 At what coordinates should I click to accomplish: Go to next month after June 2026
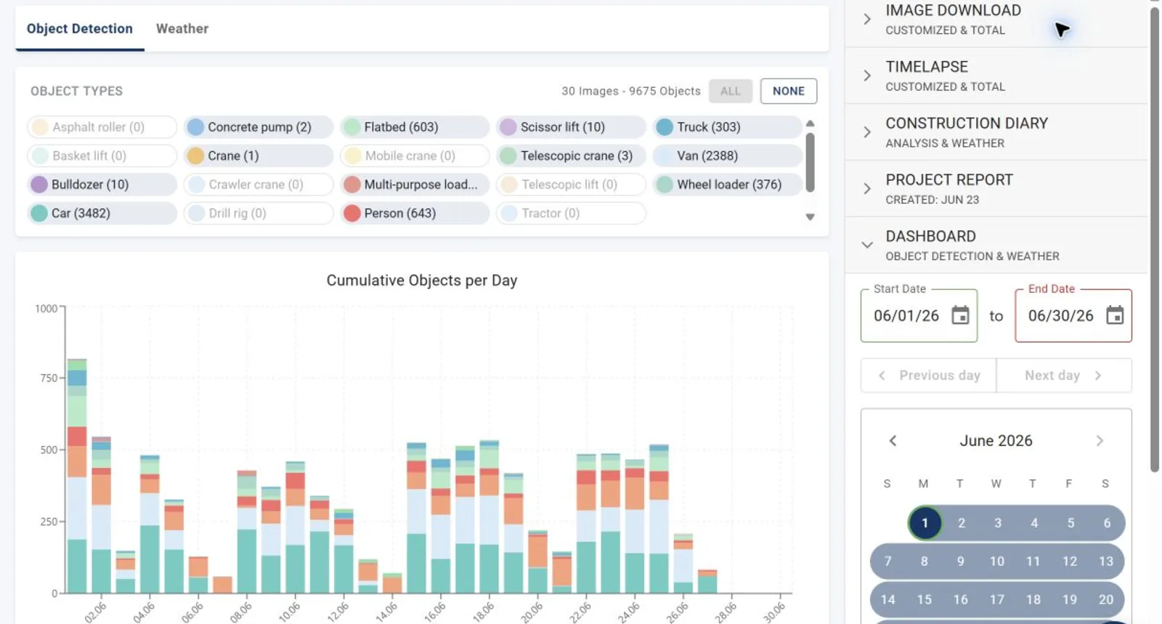1100,441
